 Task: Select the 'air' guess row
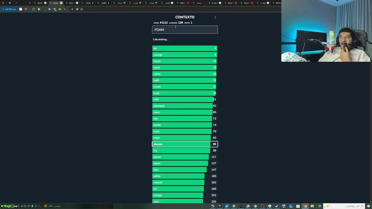[x=185, y=48]
